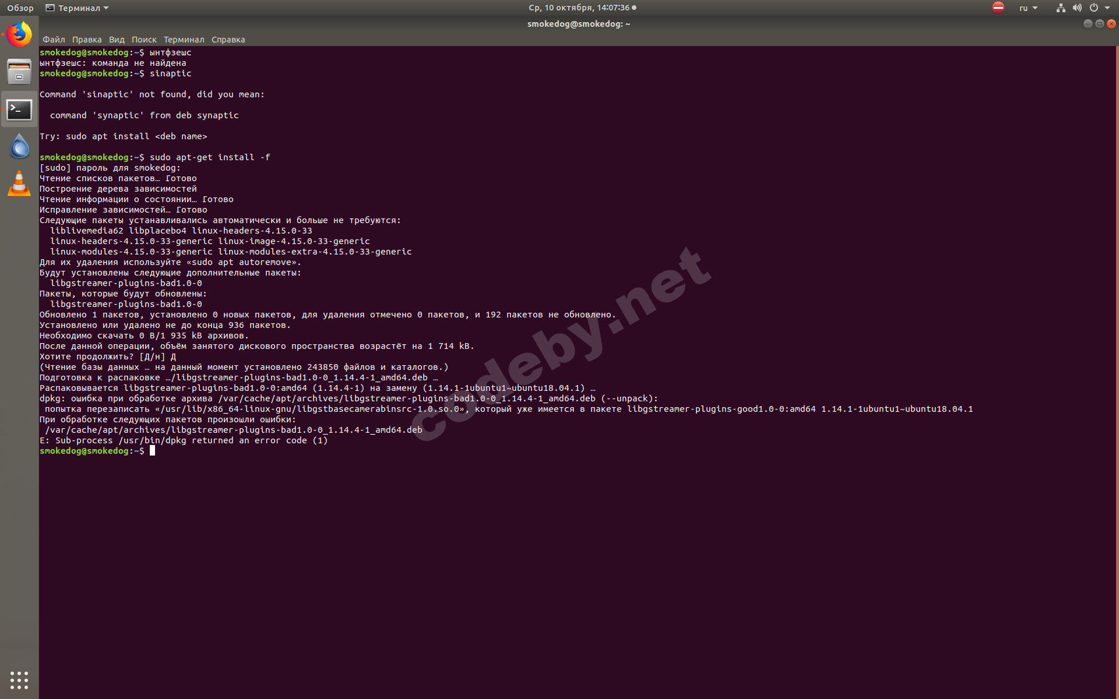Click the power icon in top bar
This screenshot has height=699, width=1119.
[1094, 8]
